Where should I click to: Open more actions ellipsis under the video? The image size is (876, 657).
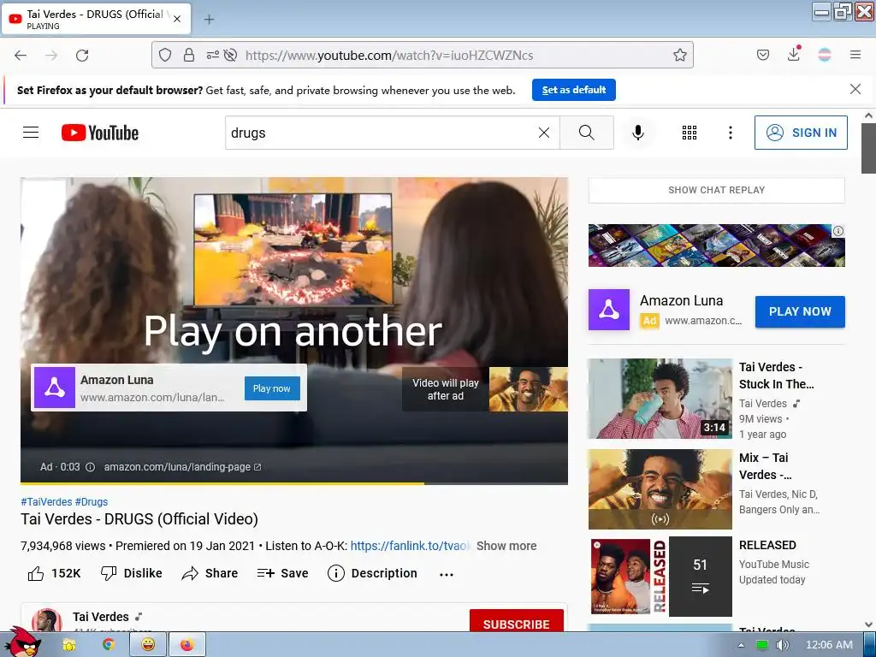click(447, 574)
